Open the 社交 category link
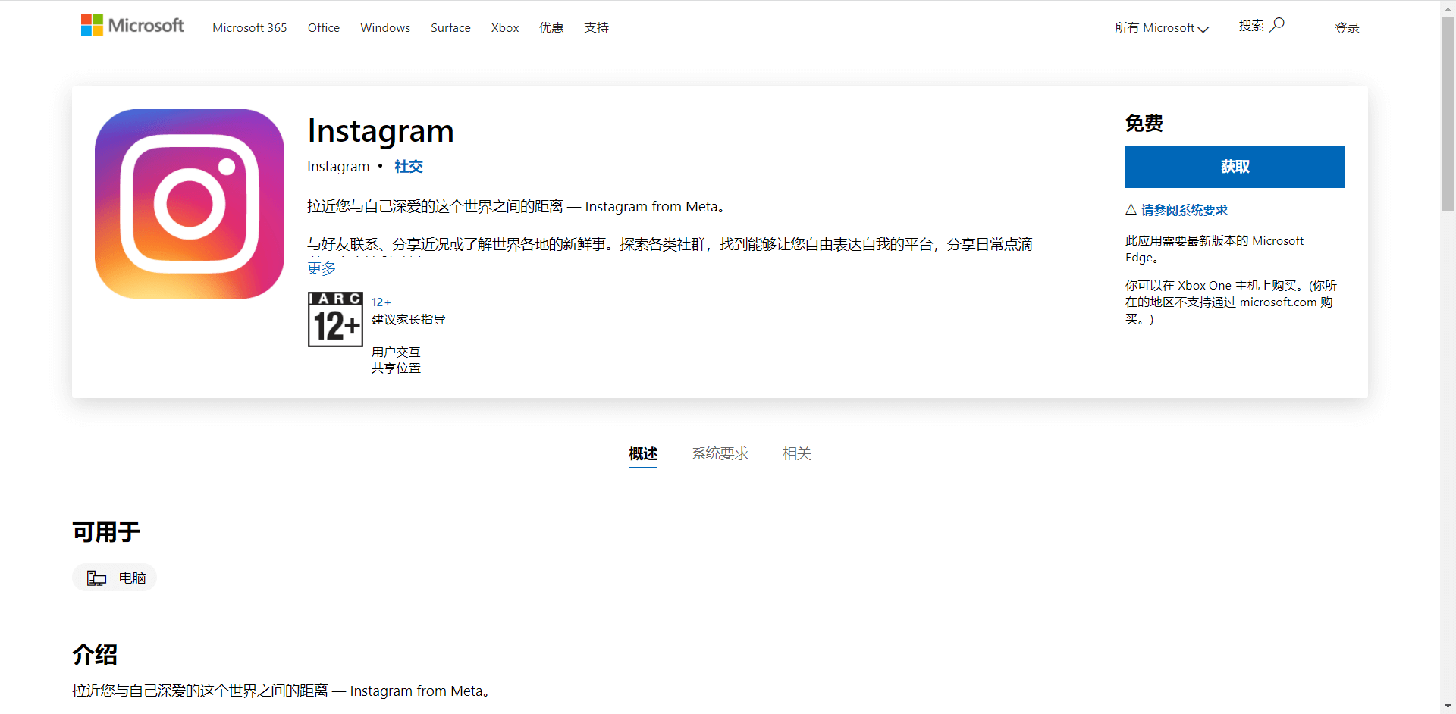This screenshot has width=1456, height=714. (x=409, y=167)
